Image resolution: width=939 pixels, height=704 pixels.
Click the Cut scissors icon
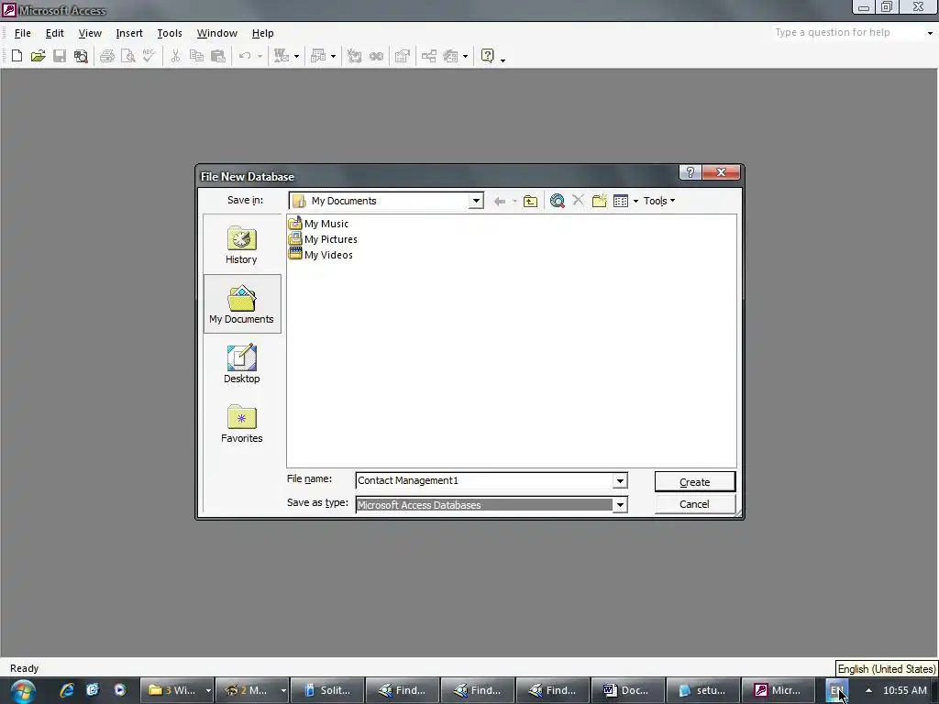coord(175,56)
